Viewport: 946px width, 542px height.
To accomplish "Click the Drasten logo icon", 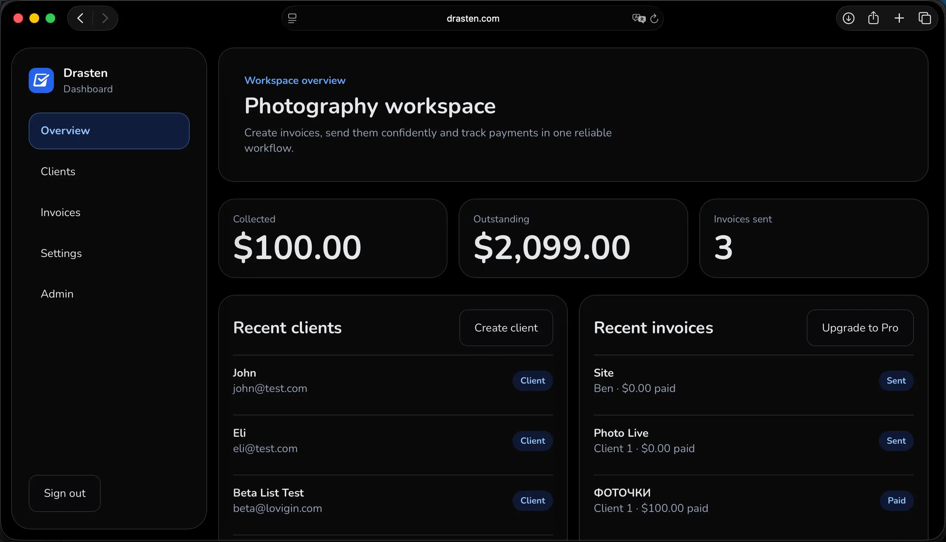I will tap(41, 80).
